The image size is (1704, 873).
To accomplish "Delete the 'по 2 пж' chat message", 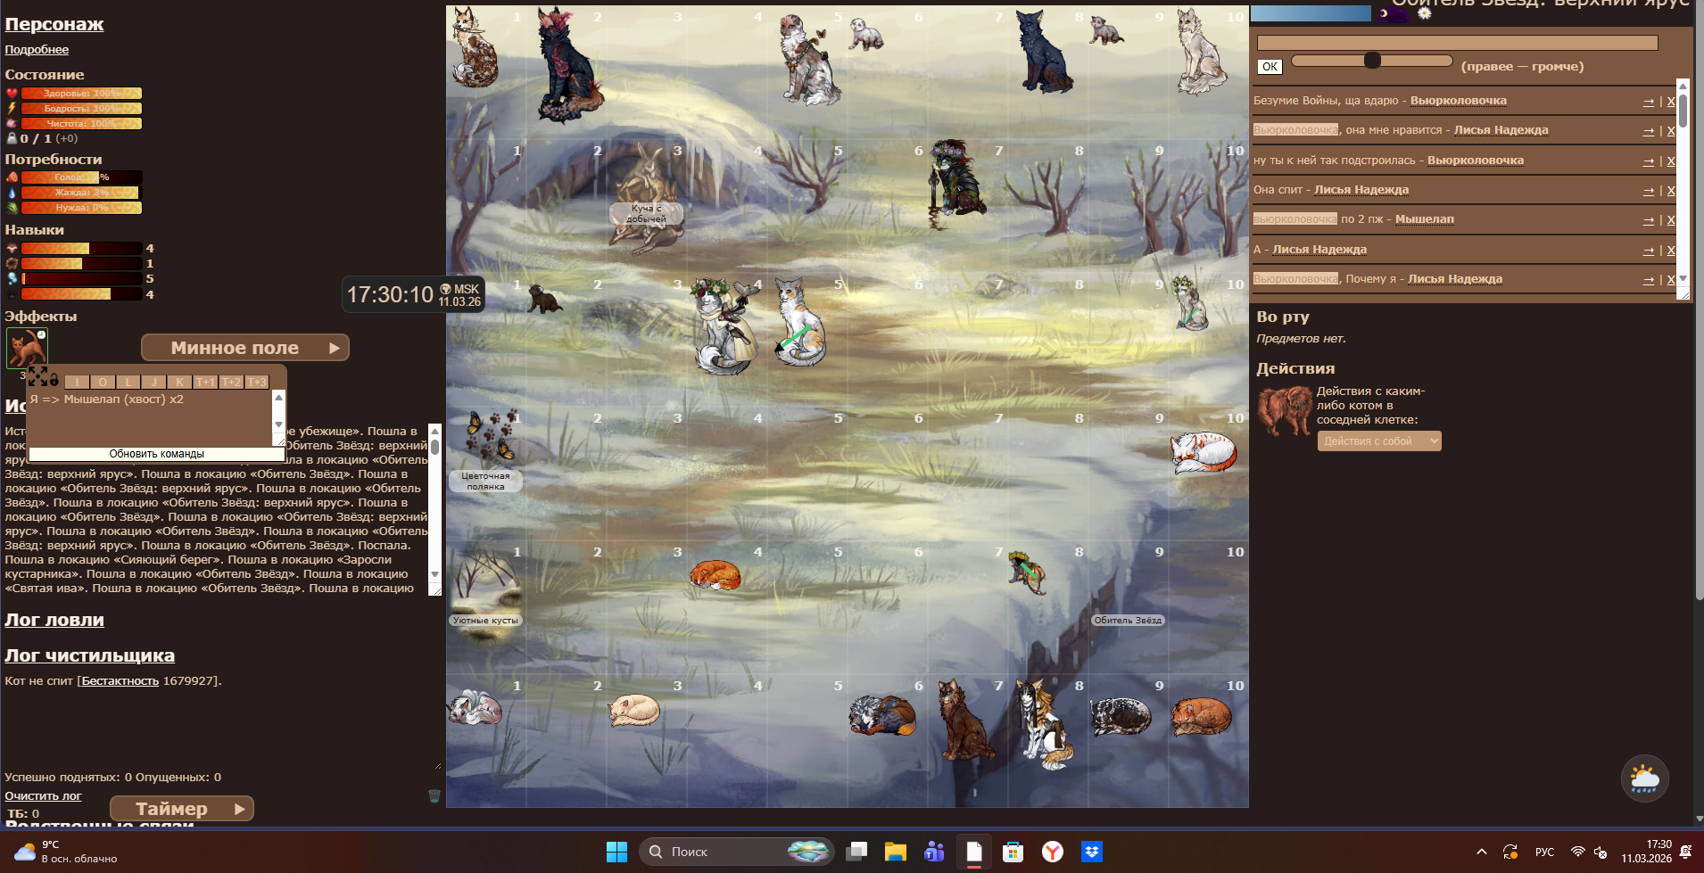I will (1671, 220).
